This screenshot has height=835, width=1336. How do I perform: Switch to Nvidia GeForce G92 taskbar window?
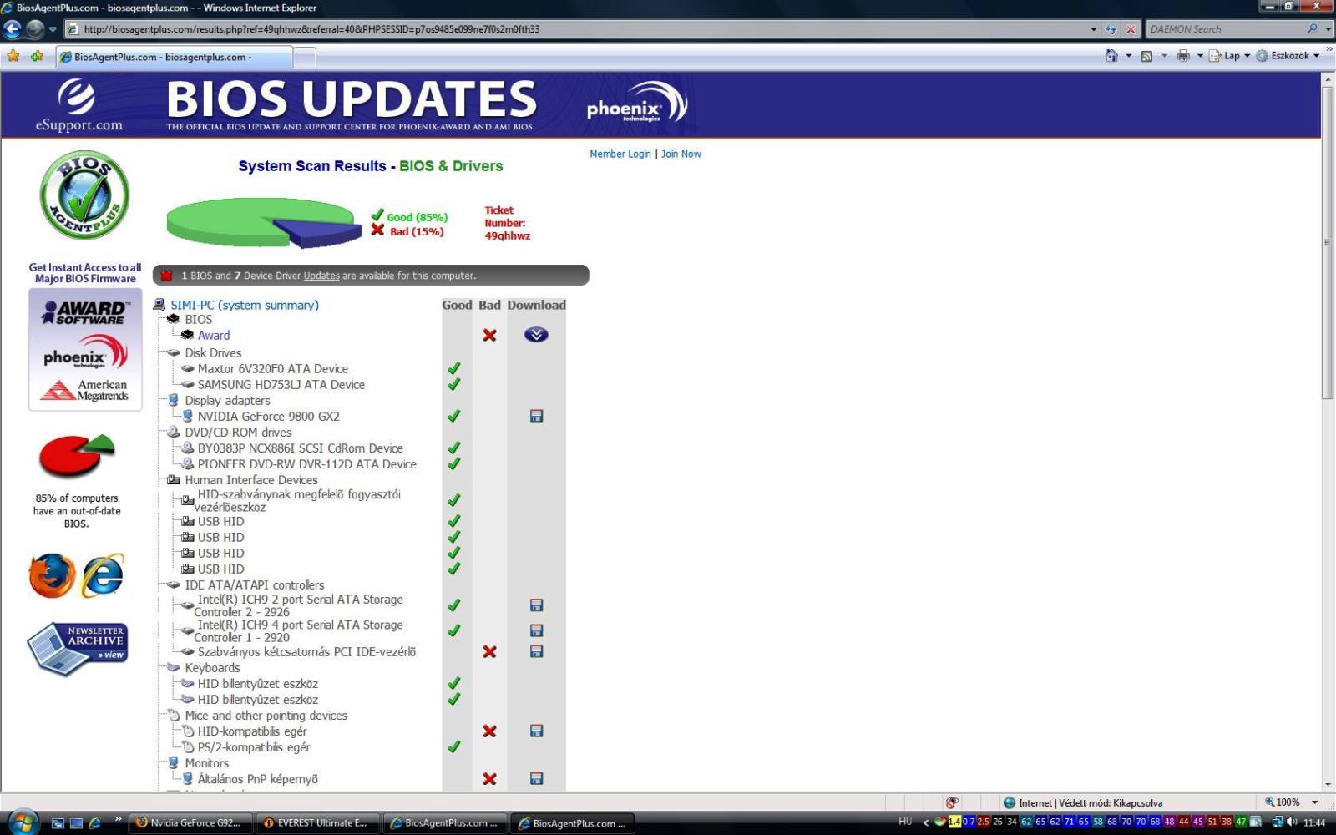(x=190, y=822)
